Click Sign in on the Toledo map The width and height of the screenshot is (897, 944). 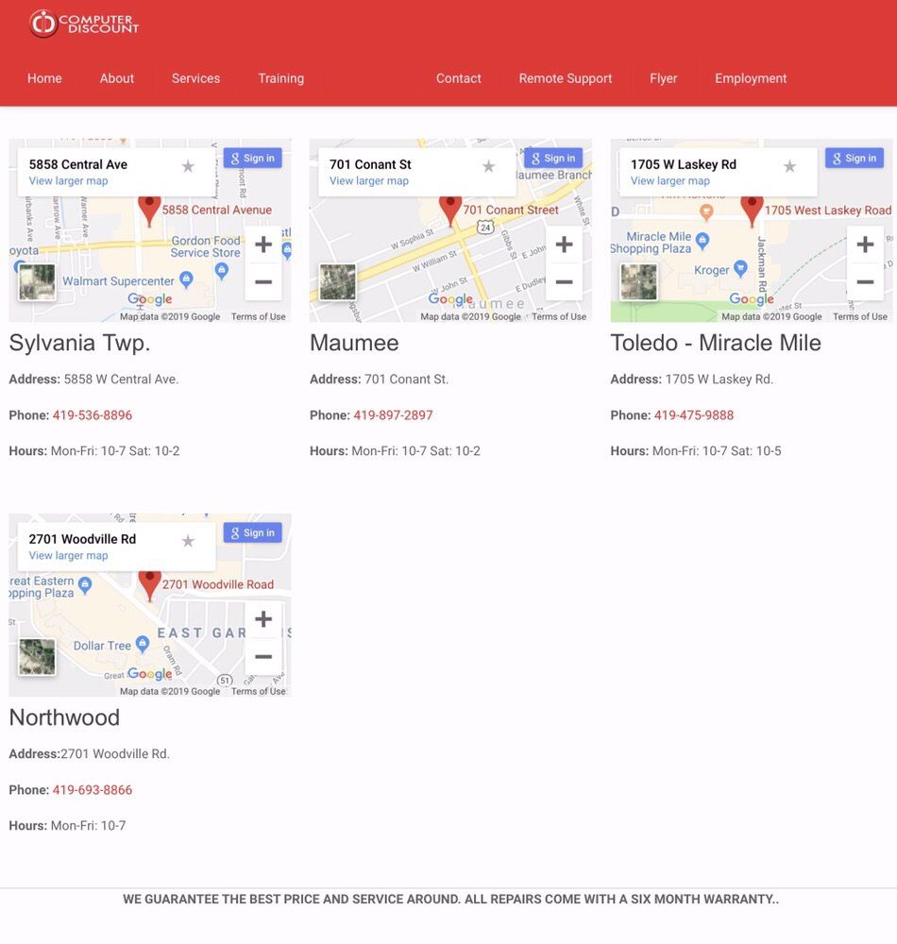(x=854, y=159)
